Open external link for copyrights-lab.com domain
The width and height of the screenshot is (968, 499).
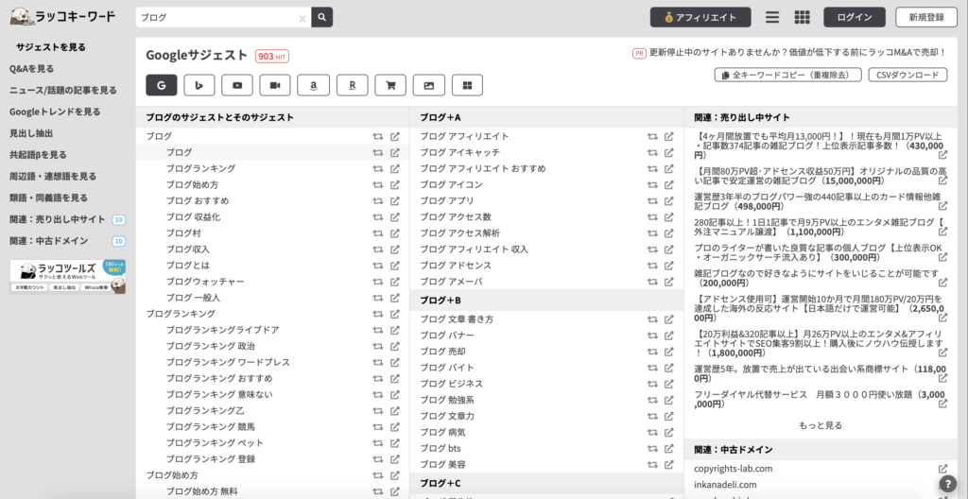pyautogui.click(x=942, y=469)
